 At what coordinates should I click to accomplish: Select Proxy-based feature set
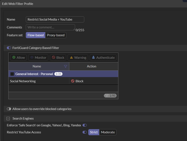56,35
